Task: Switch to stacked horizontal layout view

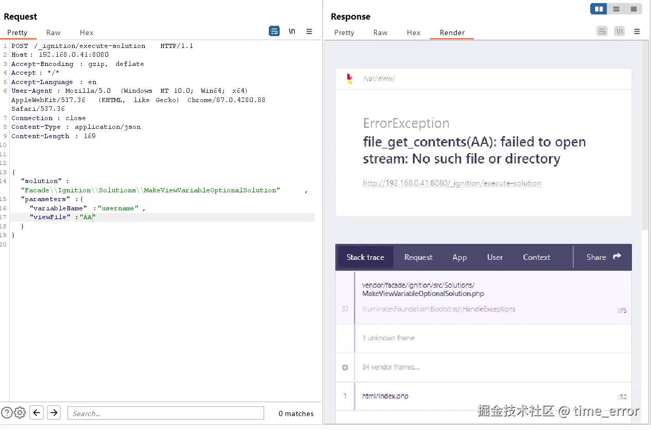Action: 615,9
